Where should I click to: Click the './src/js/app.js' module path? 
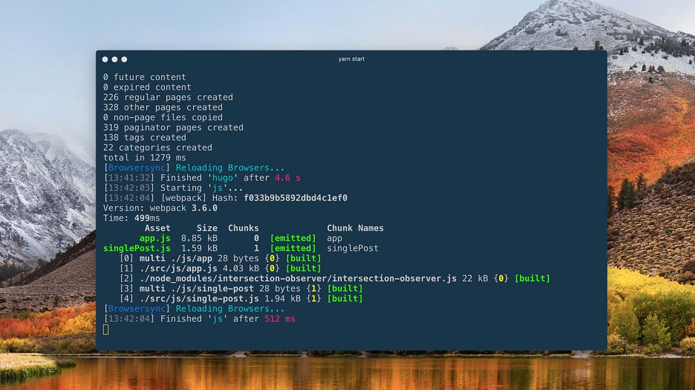coord(178,268)
